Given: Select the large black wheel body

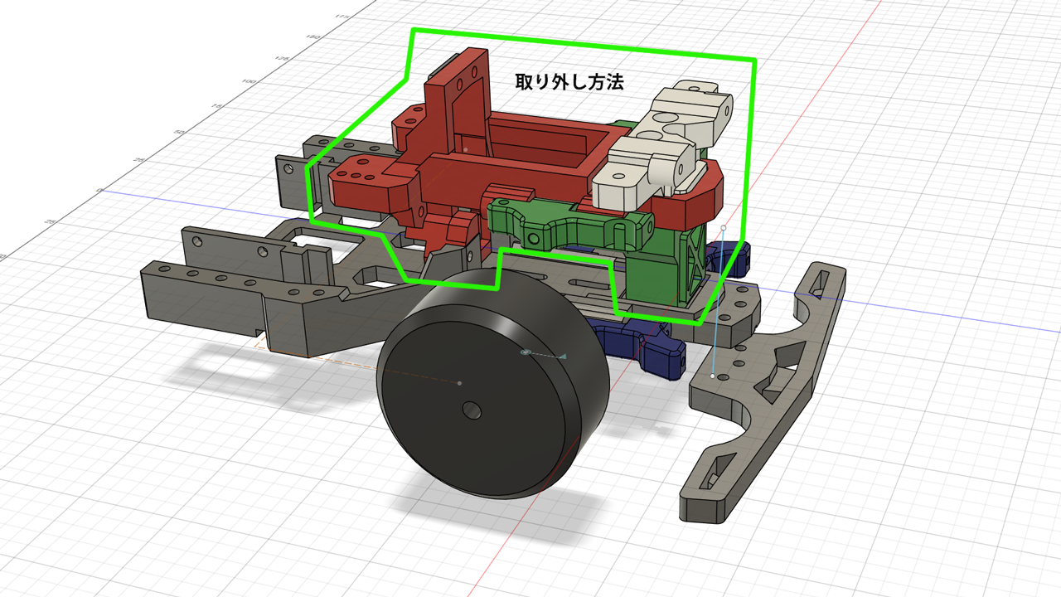Looking at the screenshot, I should click(492, 384).
